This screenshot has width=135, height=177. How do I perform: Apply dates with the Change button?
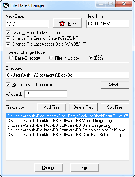(x=49, y=168)
